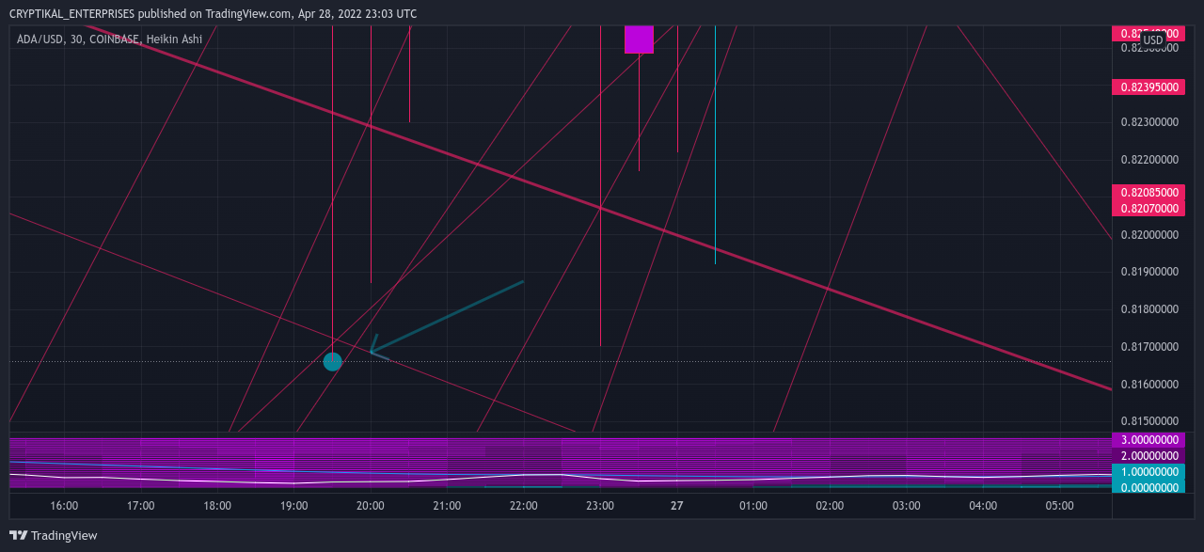Click the 21:00 time axis label
The width and height of the screenshot is (1204, 552).
click(447, 506)
